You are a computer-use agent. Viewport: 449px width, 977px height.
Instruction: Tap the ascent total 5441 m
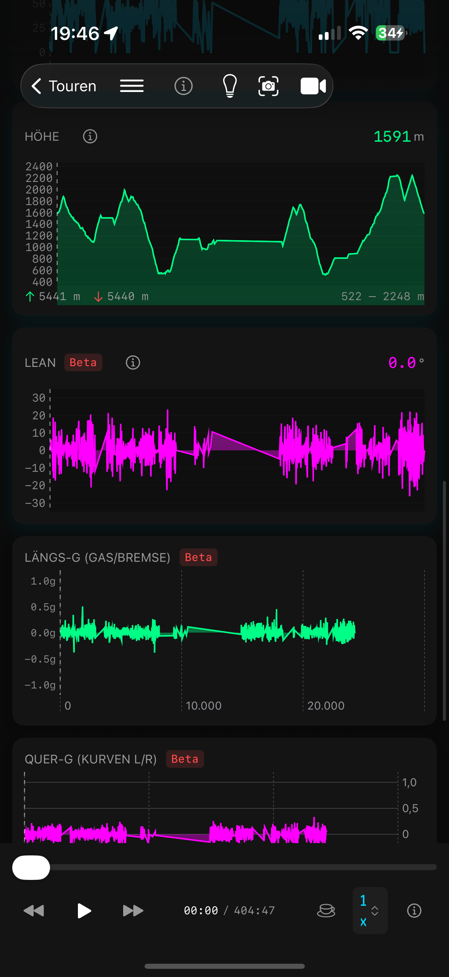[53, 297]
